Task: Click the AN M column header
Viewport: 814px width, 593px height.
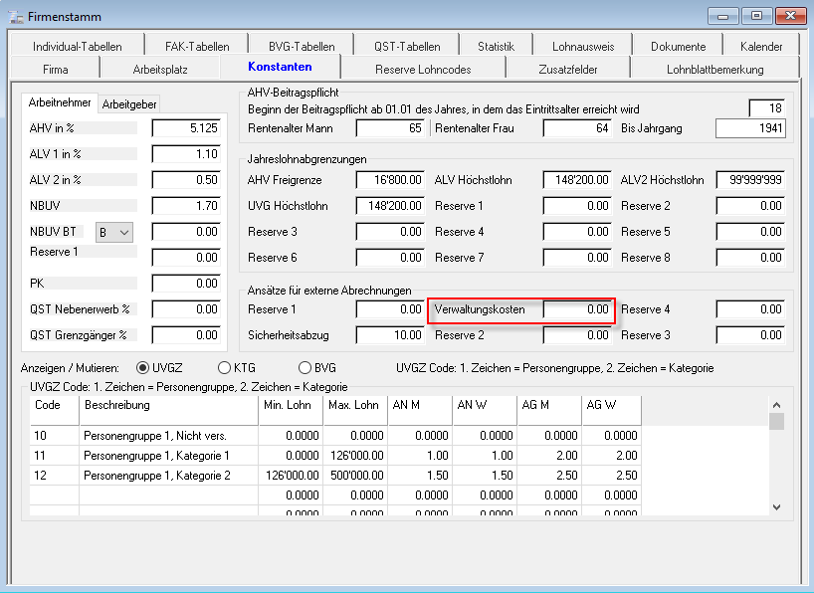Action: [x=420, y=410]
